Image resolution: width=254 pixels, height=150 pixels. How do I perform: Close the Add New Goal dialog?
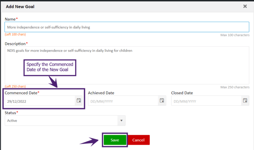(x=245, y=6)
